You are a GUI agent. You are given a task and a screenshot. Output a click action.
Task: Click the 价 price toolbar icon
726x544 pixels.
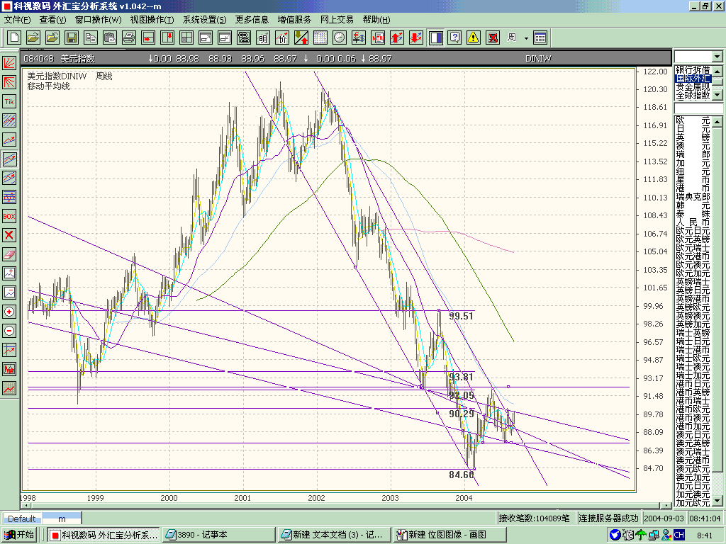[x=282, y=38]
